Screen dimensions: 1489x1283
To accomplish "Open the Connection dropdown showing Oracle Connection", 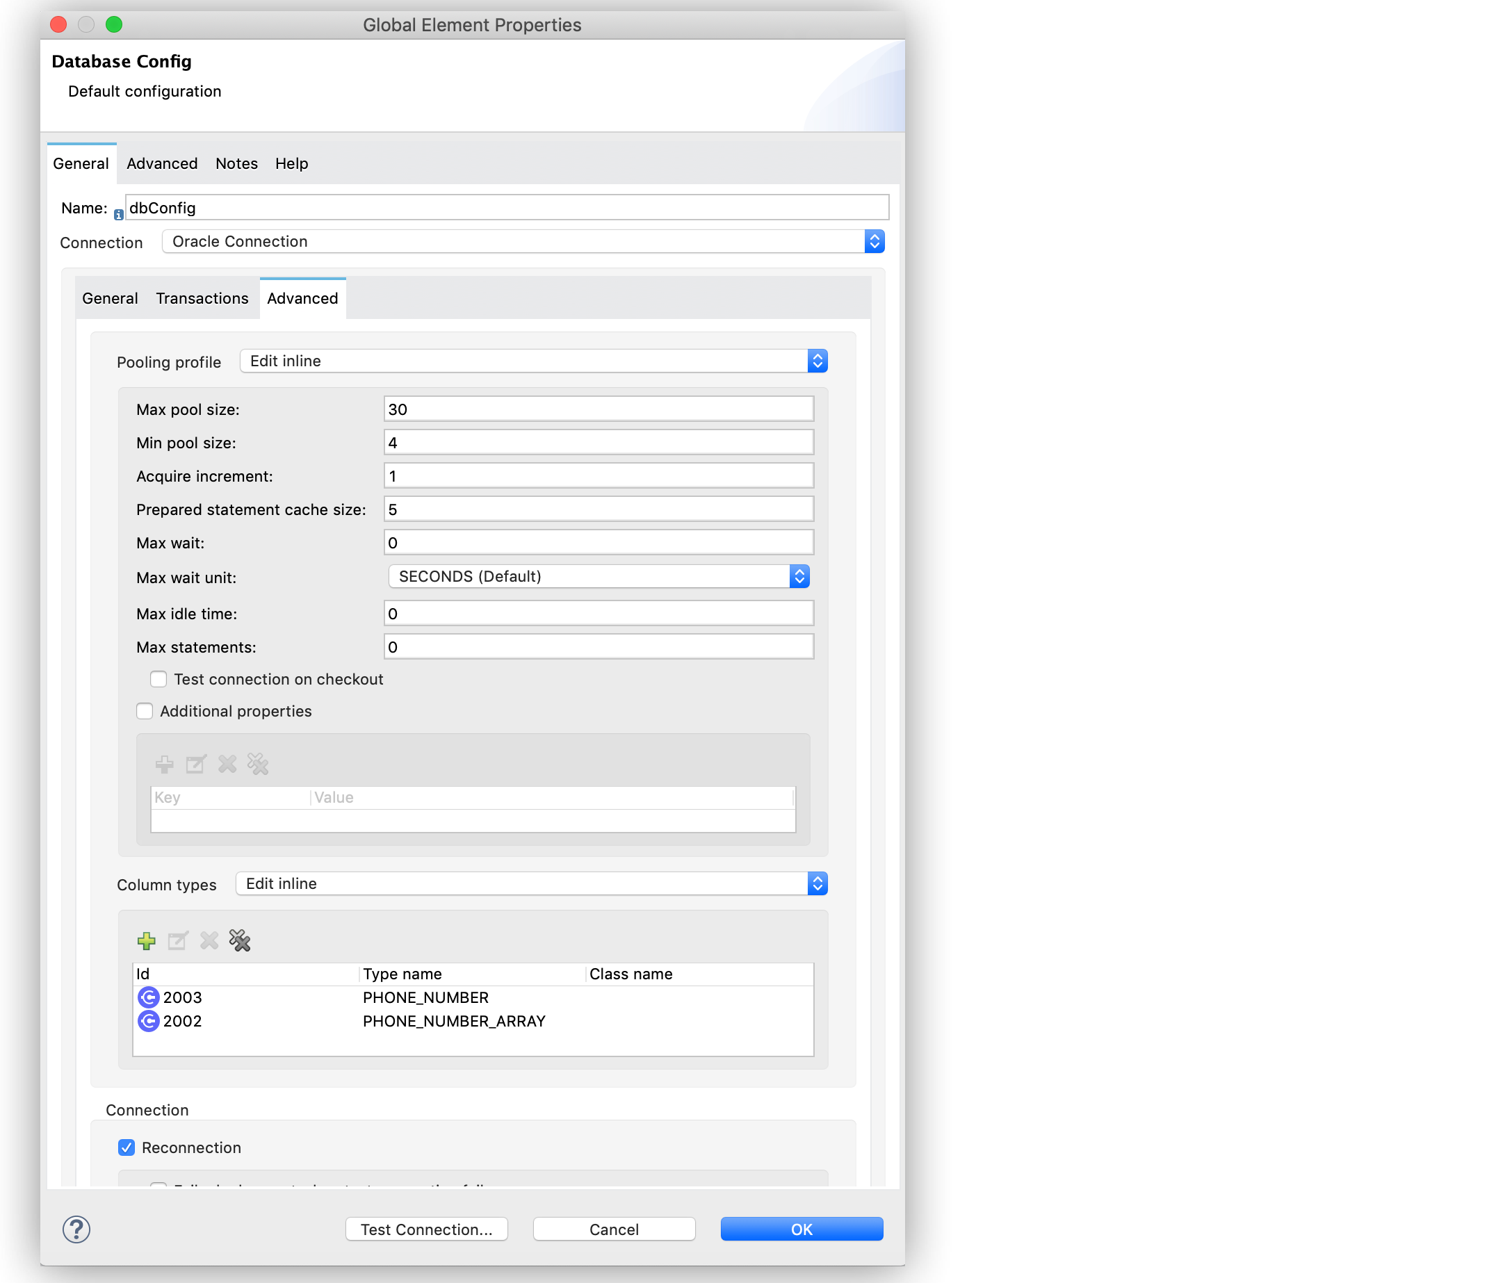I will (874, 241).
